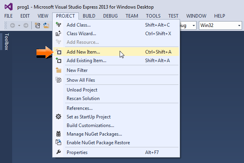The image size is (244, 163).
Task: Click the Add Class icon
Action: [x=59, y=25]
